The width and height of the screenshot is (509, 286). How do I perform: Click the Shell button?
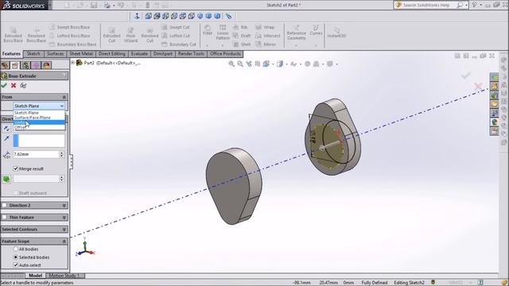pos(242,44)
